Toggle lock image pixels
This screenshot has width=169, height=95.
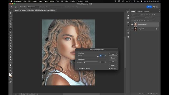(x=137, y=21)
